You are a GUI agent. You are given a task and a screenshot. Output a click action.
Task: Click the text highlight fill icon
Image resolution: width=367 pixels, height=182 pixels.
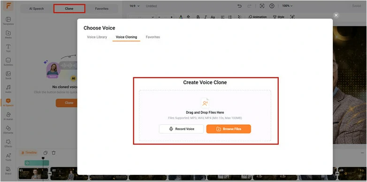[x=188, y=17]
